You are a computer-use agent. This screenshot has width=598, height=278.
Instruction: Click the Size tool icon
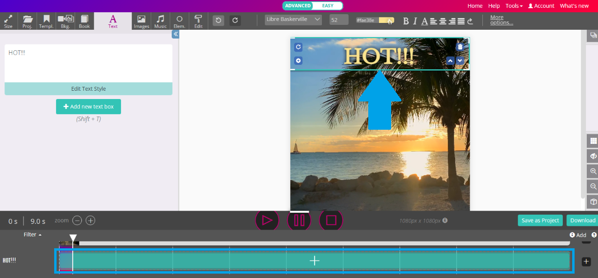(x=8, y=21)
